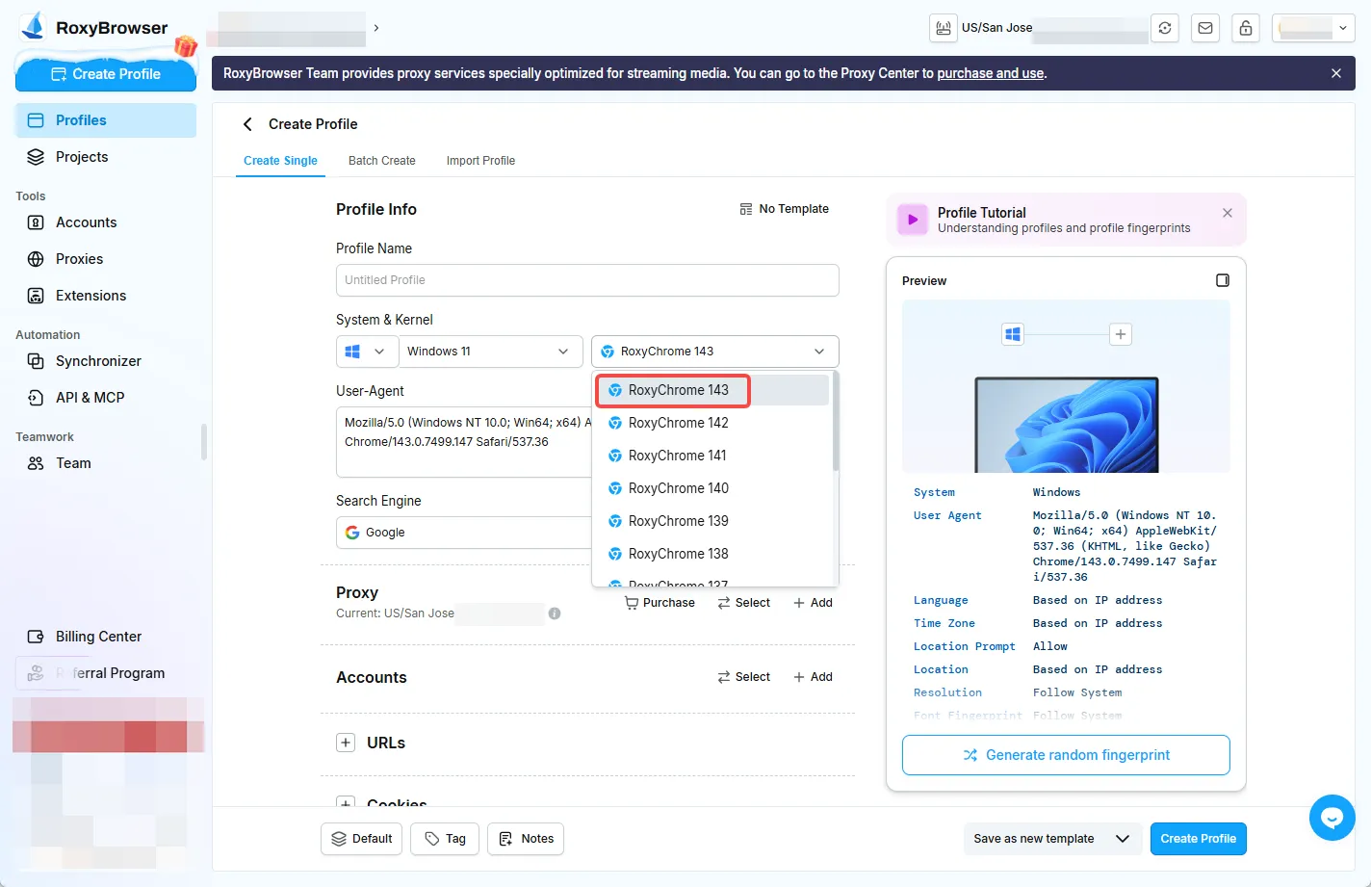Expand the Save as new template menu

pos(1122,839)
